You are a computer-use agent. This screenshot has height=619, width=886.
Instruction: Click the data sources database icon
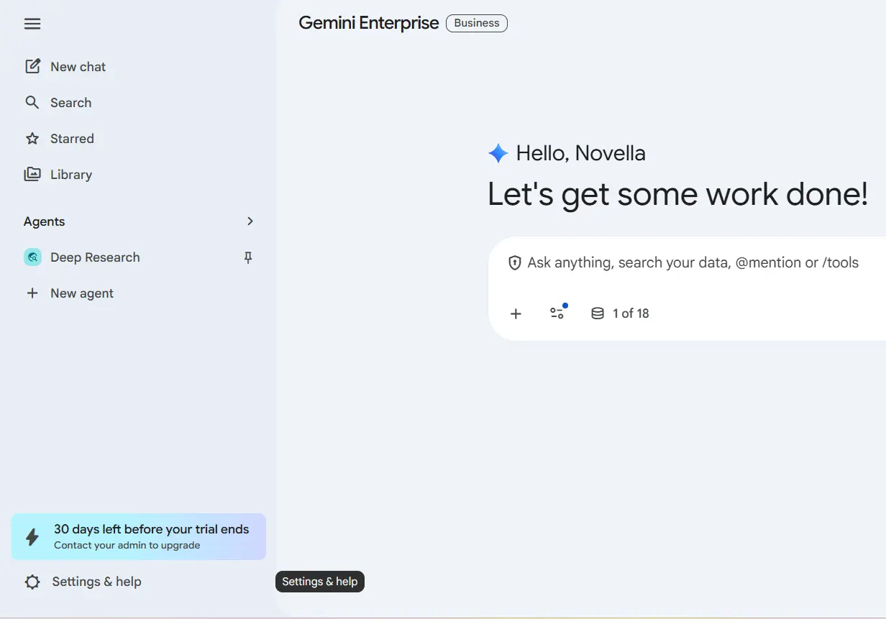(597, 313)
